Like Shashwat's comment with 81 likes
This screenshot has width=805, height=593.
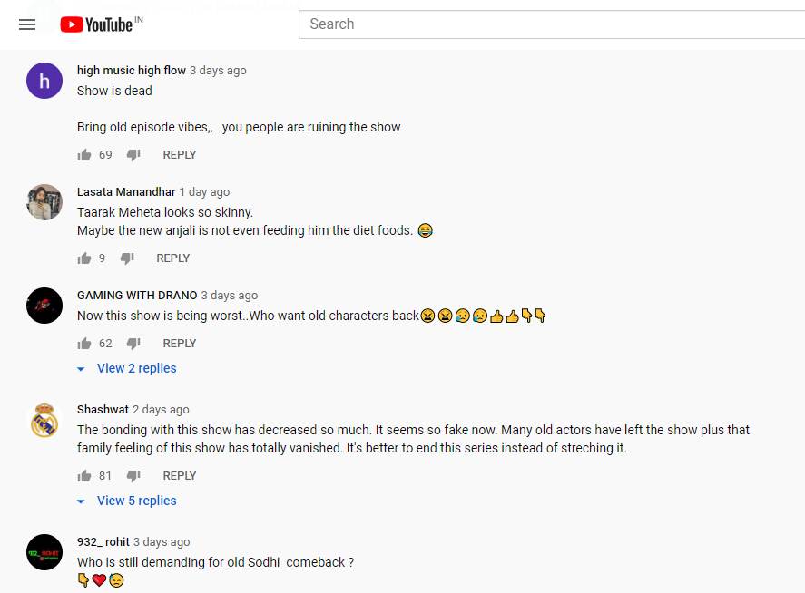click(85, 476)
